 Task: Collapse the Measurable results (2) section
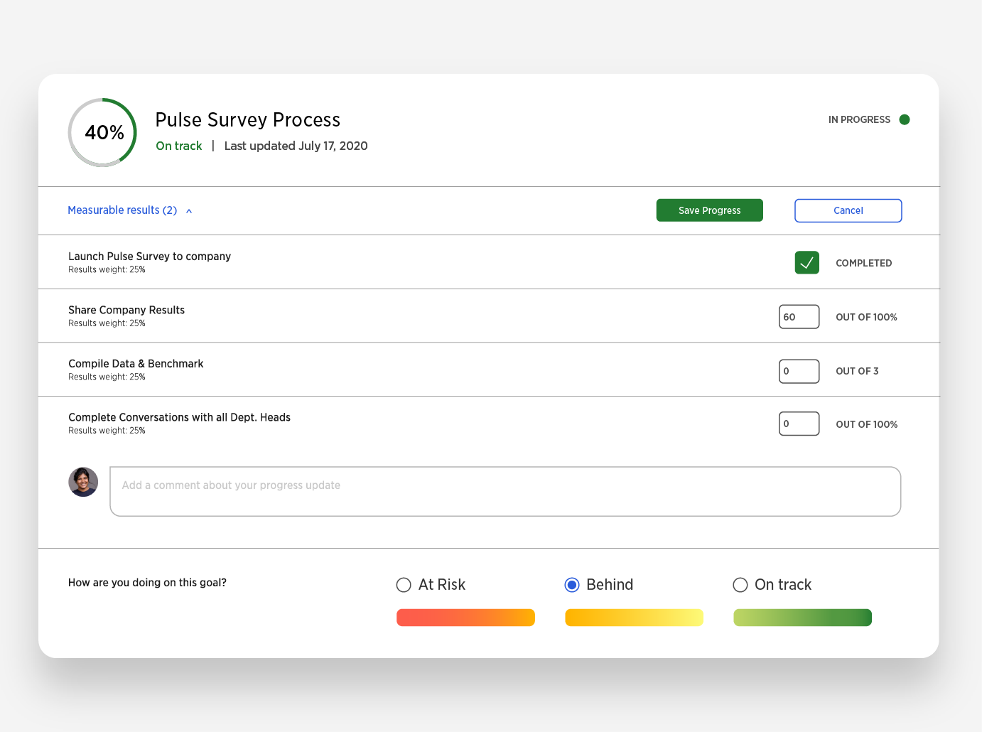pyautogui.click(x=130, y=210)
